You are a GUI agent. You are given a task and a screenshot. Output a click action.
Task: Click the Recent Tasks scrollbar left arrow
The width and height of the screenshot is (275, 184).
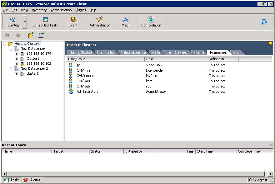(x=4, y=174)
